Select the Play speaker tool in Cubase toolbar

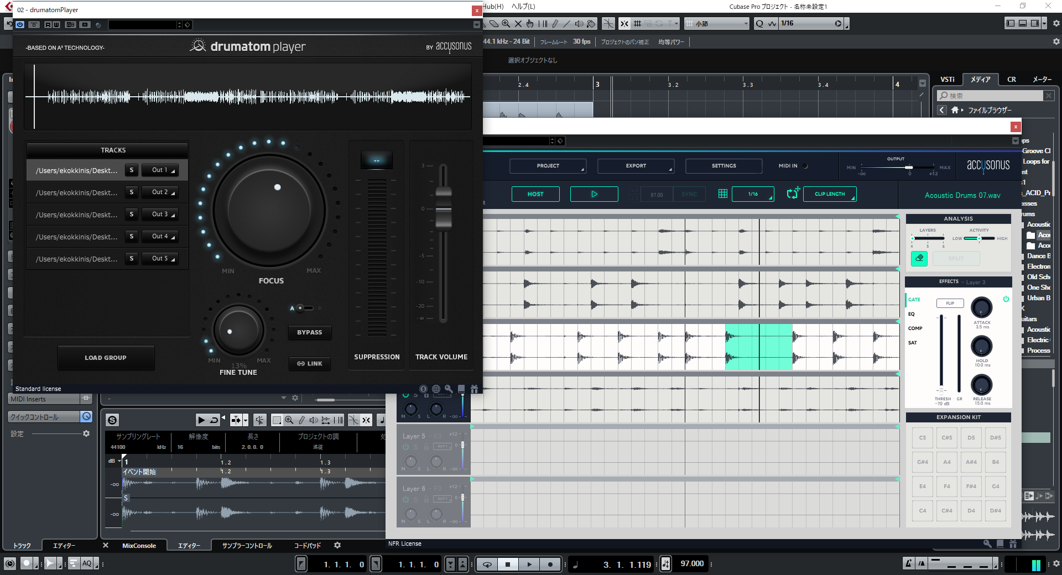pyautogui.click(x=579, y=24)
